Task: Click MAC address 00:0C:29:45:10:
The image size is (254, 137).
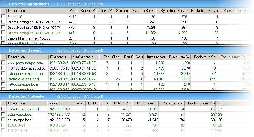Action: [x=84, y=84]
